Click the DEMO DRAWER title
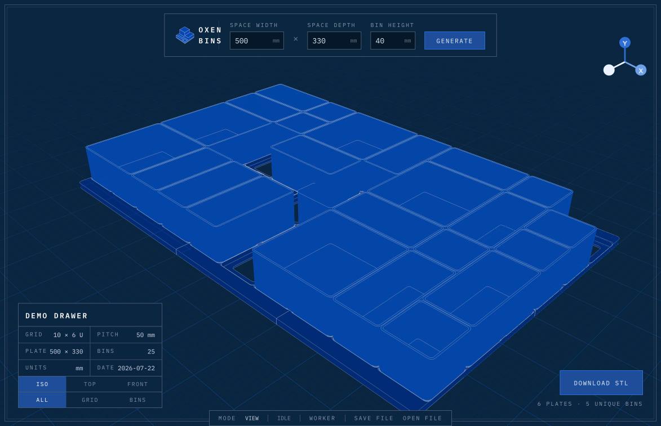The height and width of the screenshot is (426, 661). [56, 316]
